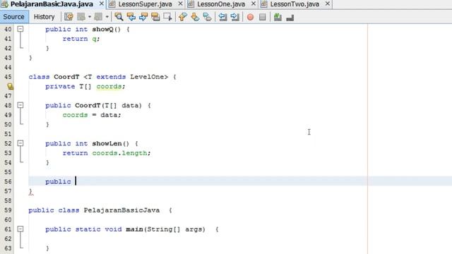The width and height of the screenshot is (452, 254).
Task: Click Find Previous Occurrence icon
Action: pos(131,17)
